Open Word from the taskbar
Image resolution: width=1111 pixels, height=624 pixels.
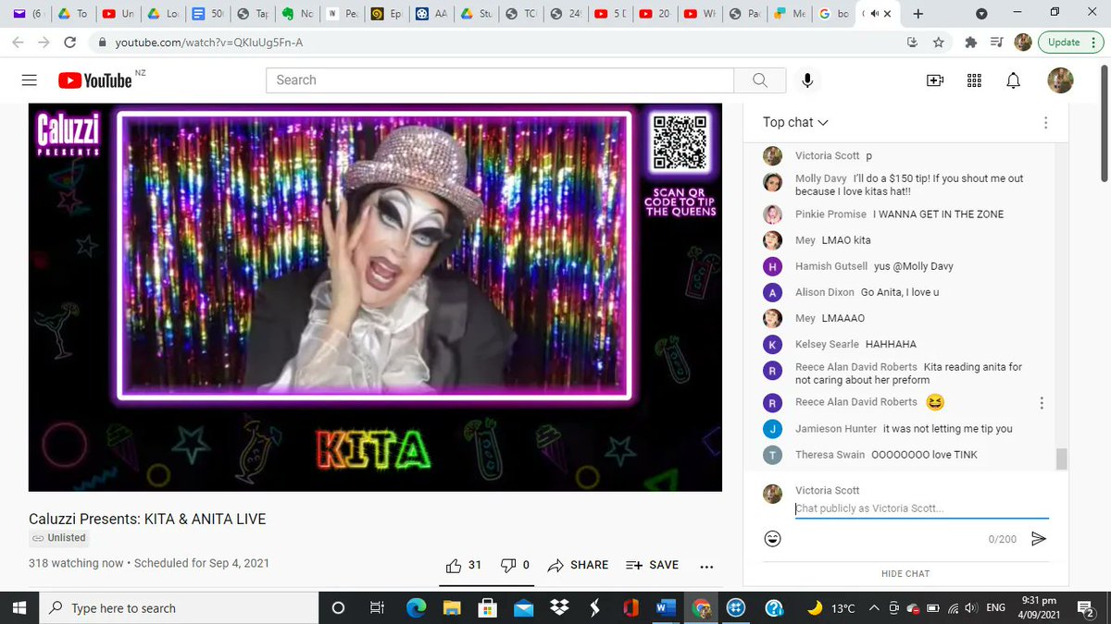pyautogui.click(x=667, y=608)
